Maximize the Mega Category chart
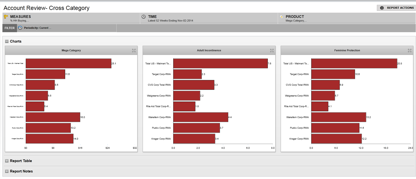Screen dimensions: 416x179 (x=134, y=51)
